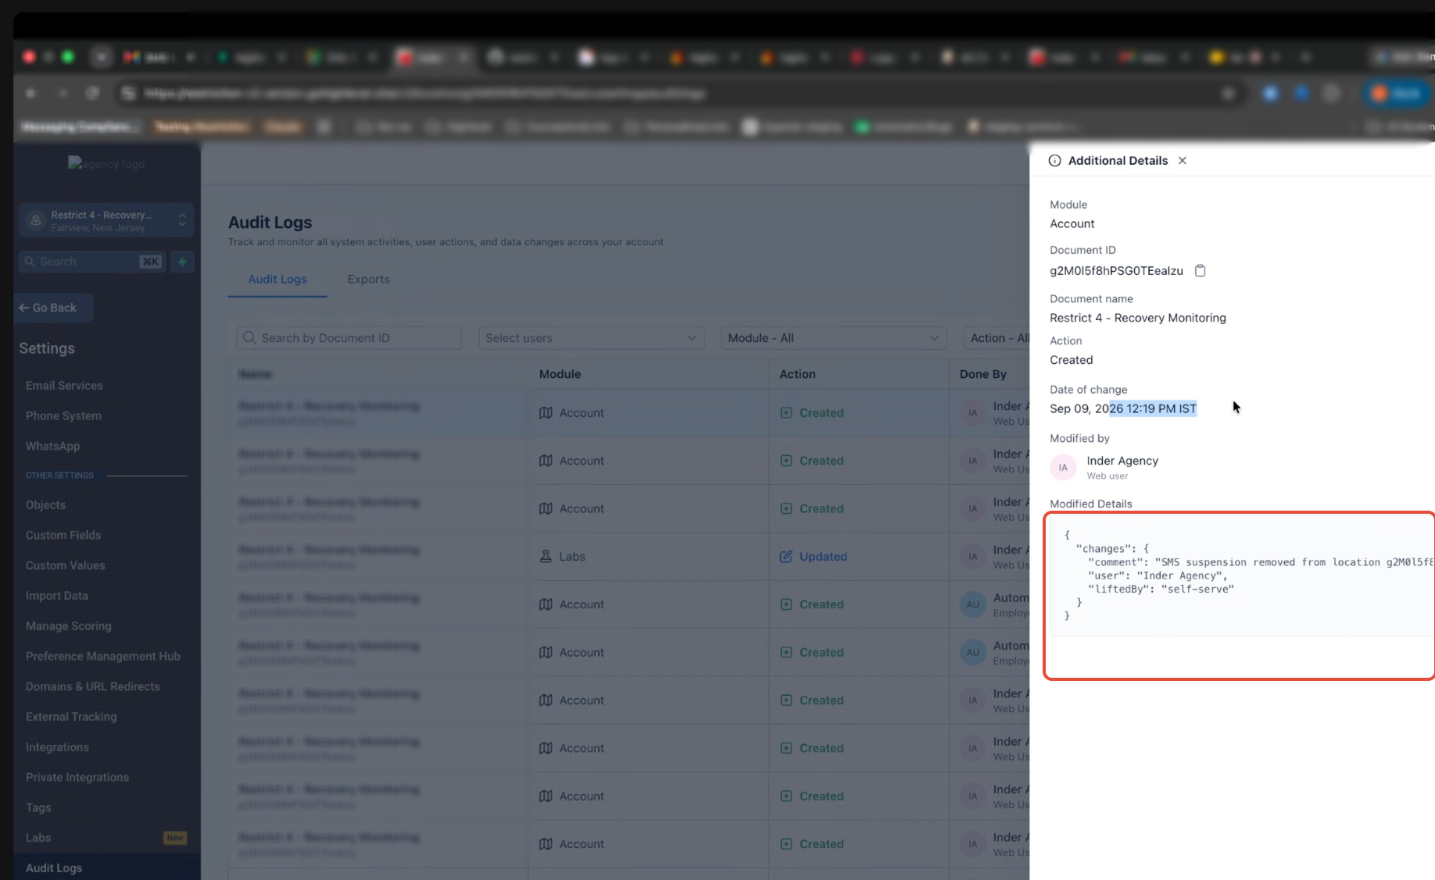
Task: Open Email Services settings
Action: 64,386
